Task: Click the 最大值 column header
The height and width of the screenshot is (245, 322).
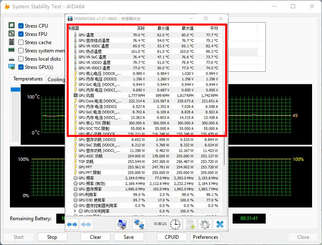Action: point(183,28)
